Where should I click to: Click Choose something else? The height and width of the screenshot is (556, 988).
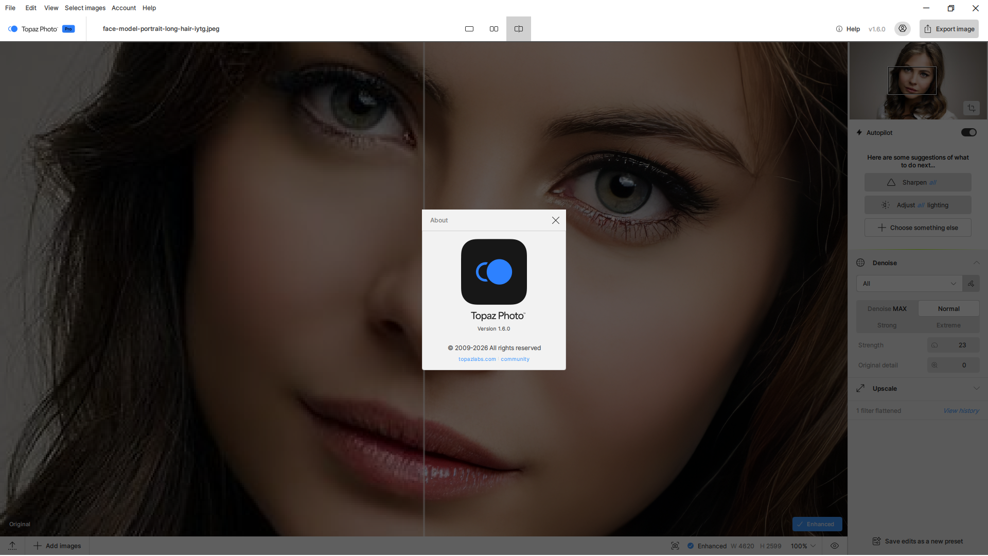(918, 228)
